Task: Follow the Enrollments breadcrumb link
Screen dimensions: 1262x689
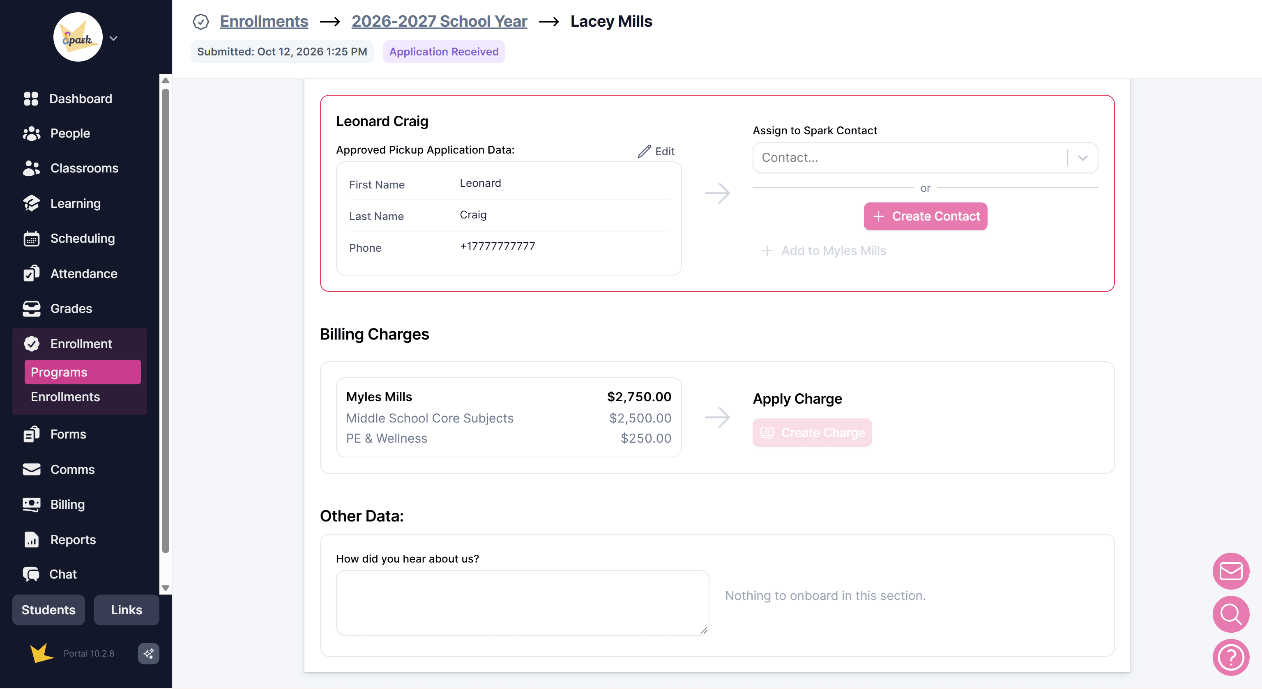Action: tap(264, 21)
